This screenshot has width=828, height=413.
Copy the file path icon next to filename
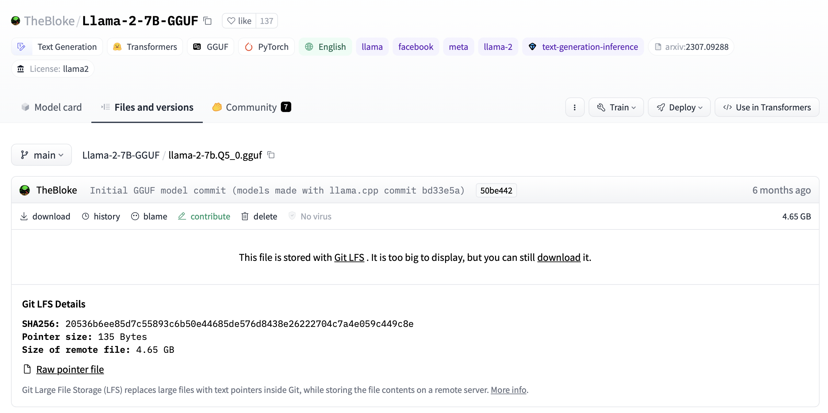[x=271, y=155]
